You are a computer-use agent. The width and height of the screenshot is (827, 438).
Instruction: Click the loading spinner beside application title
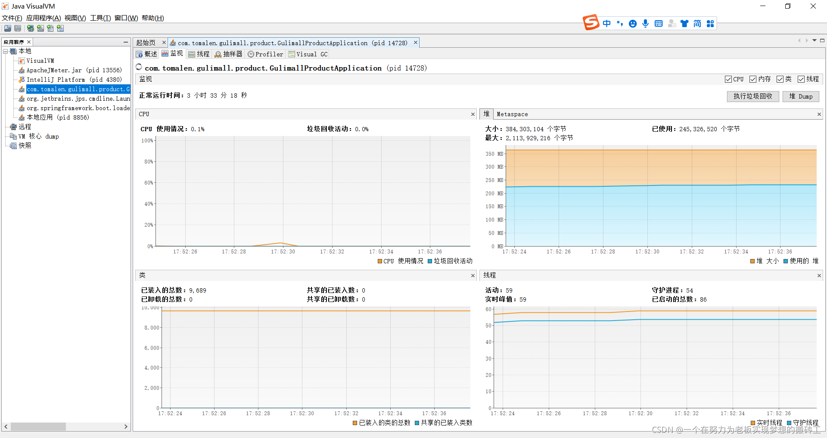point(139,67)
